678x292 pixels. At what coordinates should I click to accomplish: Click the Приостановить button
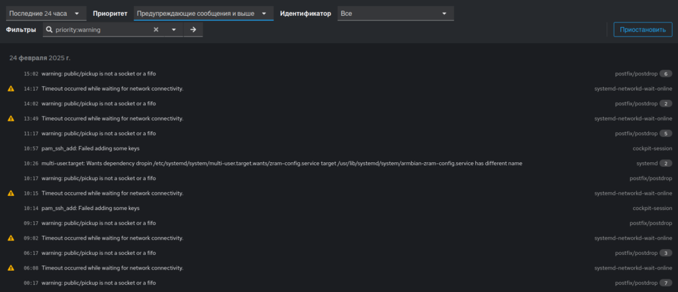[x=643, y=30]
